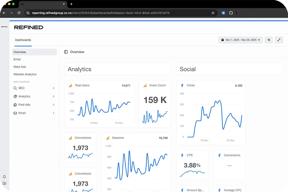The width and height of the screenshot is (288, 192).
Task: Open site information icon in address bar
Action: point(28,13)
